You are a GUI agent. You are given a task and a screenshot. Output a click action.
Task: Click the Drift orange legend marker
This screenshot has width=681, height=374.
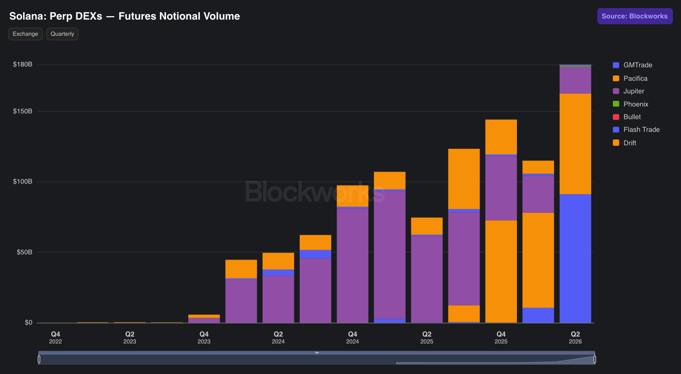[616, 143]
